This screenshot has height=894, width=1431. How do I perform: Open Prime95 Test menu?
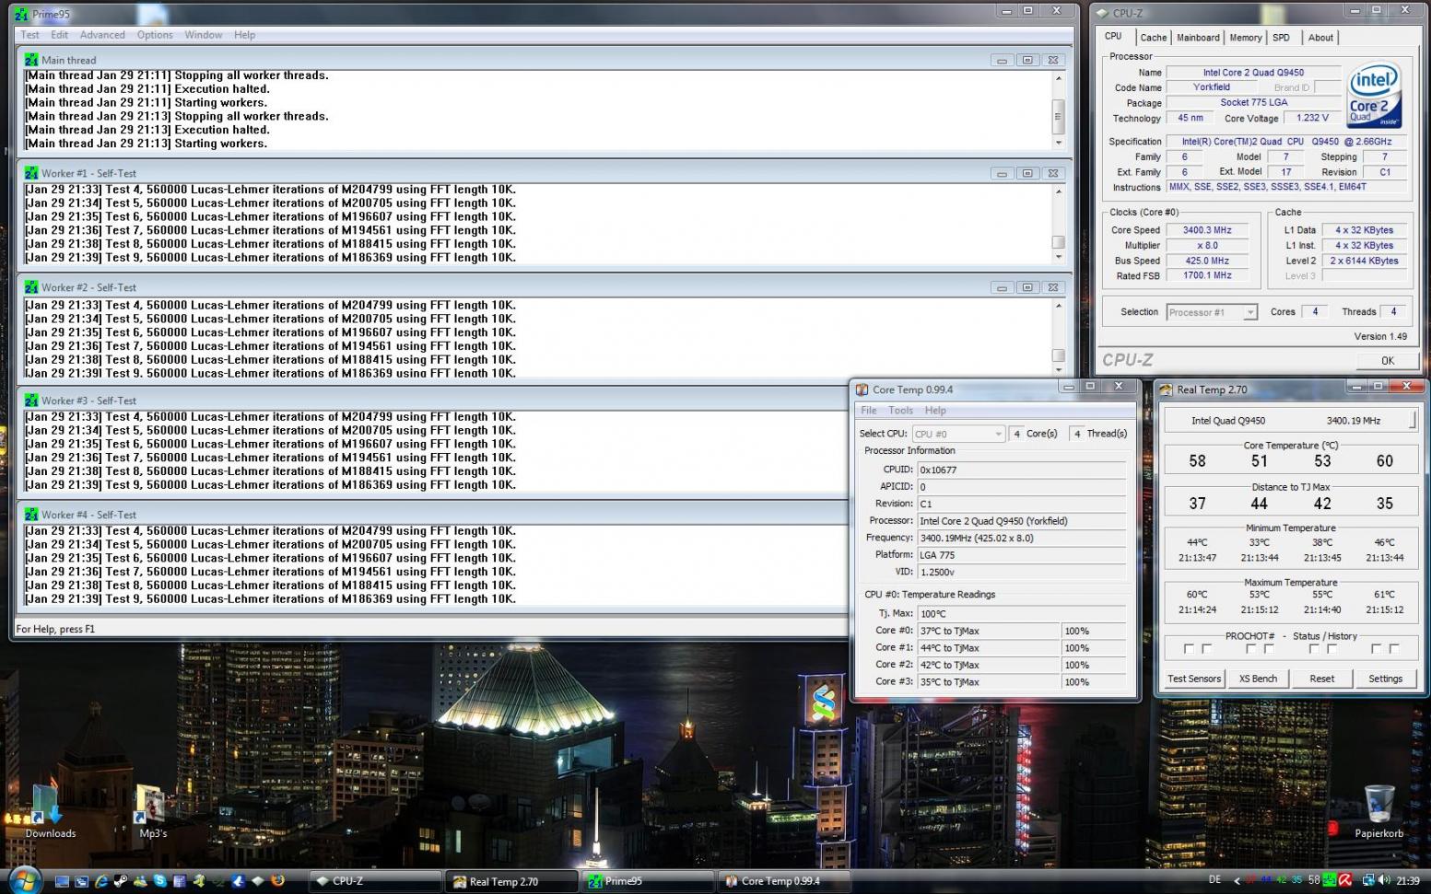coord(29,35)
